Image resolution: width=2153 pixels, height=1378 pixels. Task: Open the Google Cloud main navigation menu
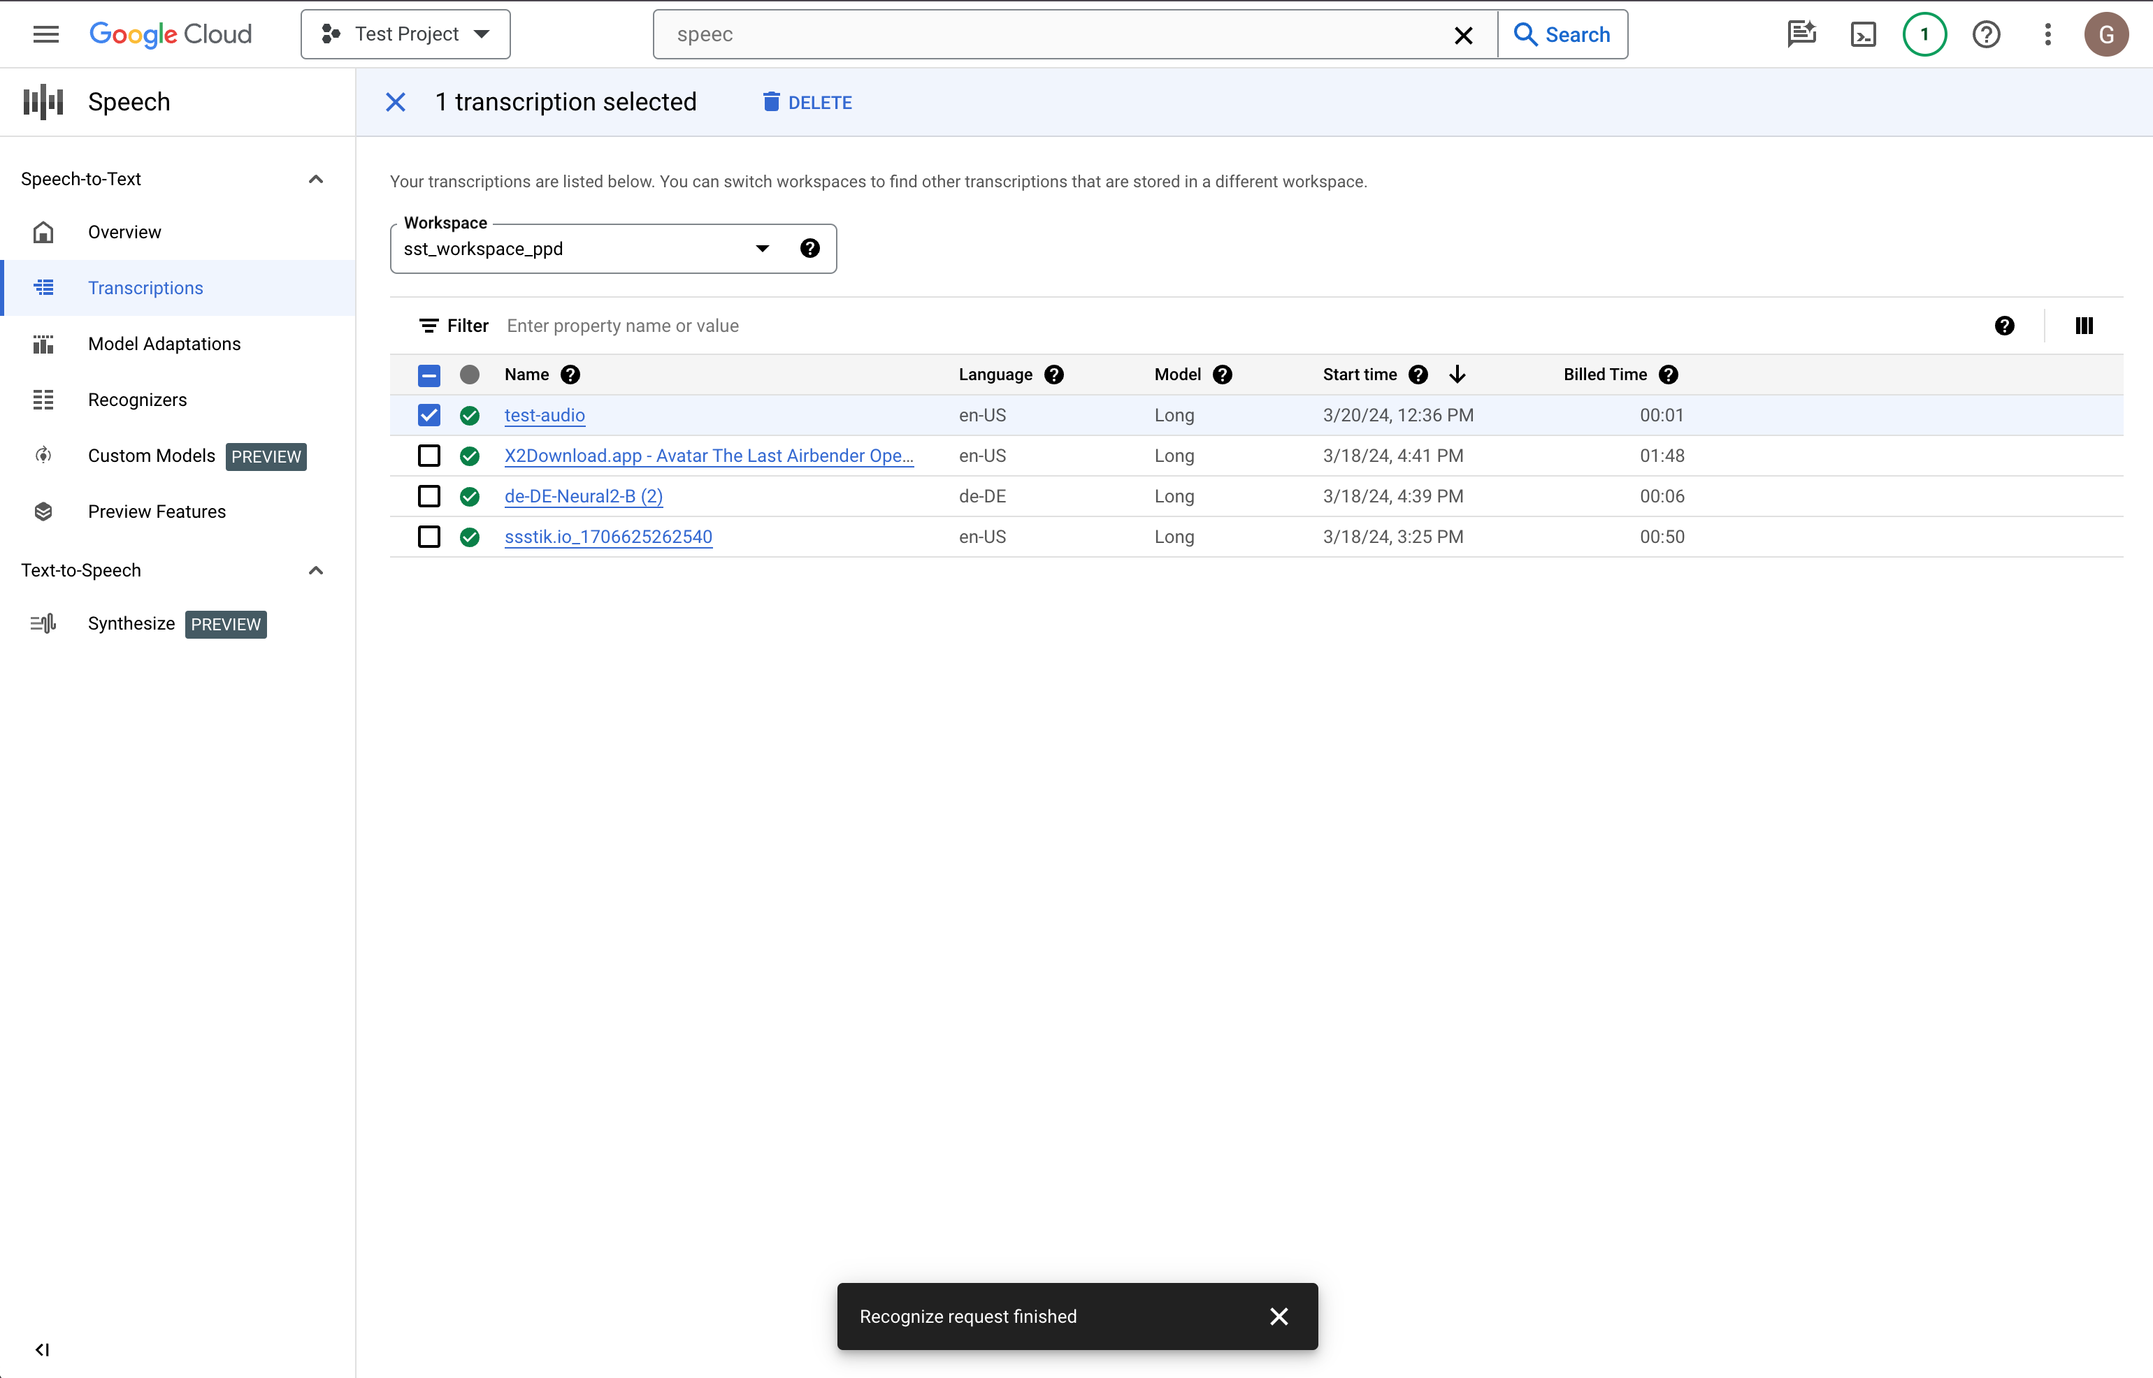click(44, 33)
